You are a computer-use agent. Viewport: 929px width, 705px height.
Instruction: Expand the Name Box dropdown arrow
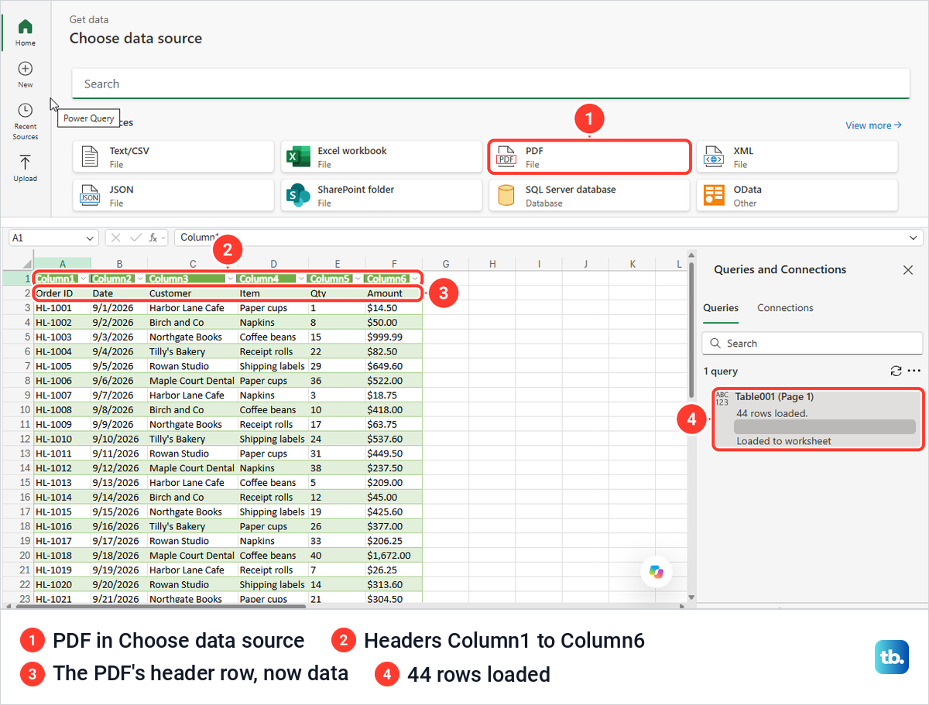point(90,238)
